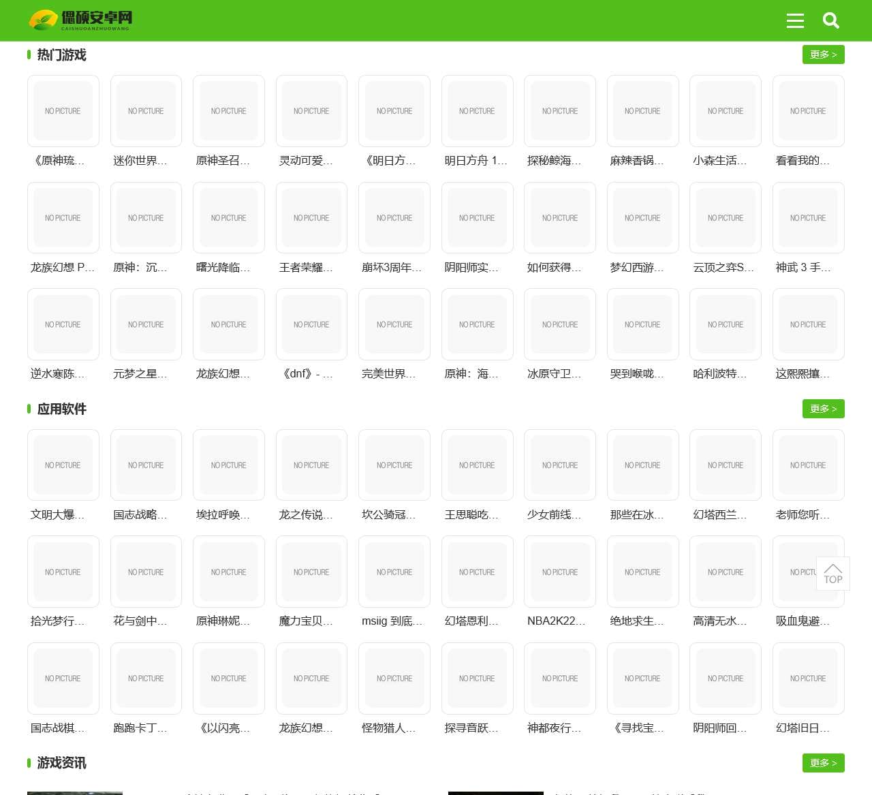
Task: Open thumbnail above 哈利波特 game
Action: click(x=726, y=324)
